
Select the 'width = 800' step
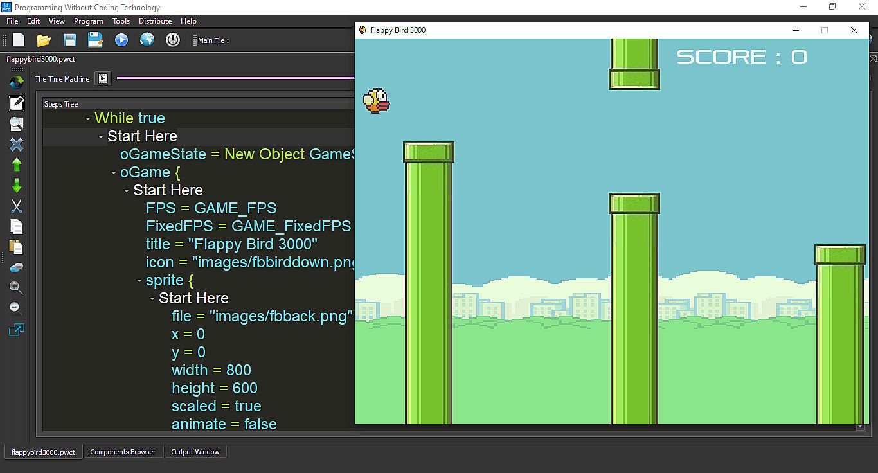point(211,370)
